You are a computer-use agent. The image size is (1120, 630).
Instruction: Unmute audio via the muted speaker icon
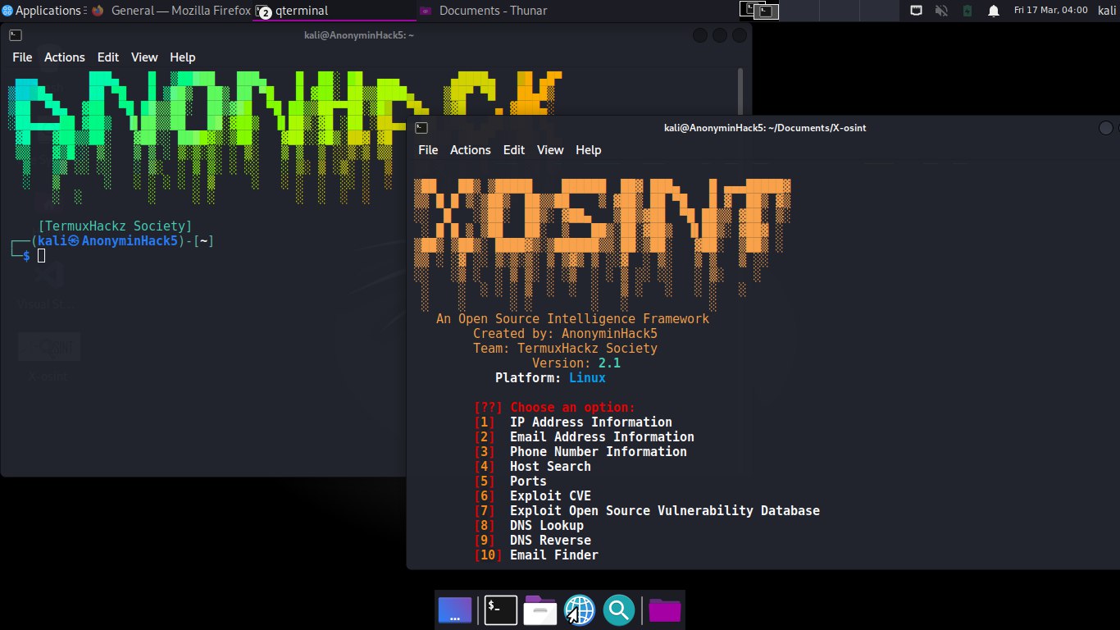942,11
